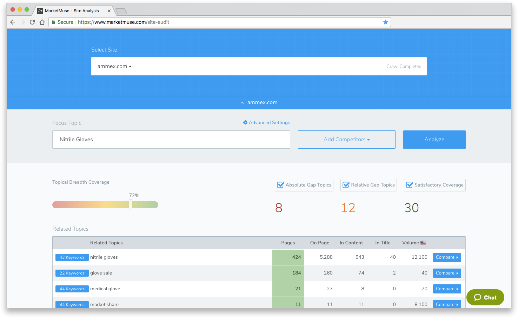
Task: Click the address bar URL
Action: coord(124,22)
